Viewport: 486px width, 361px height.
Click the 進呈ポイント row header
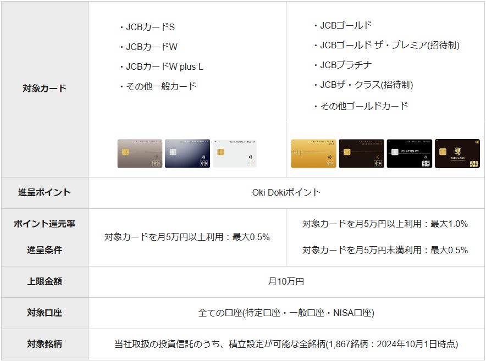pos(45,192)
